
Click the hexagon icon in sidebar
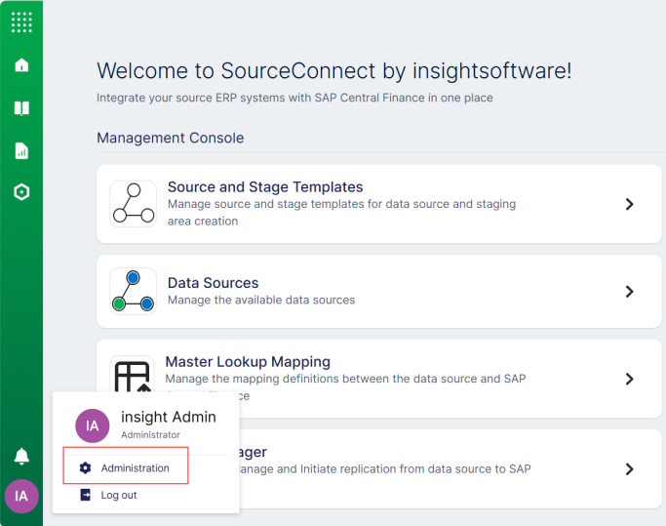pyautogui.click(x=21, y=192)
